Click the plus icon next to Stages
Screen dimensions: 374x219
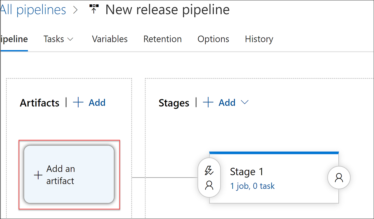pos(208,102)
